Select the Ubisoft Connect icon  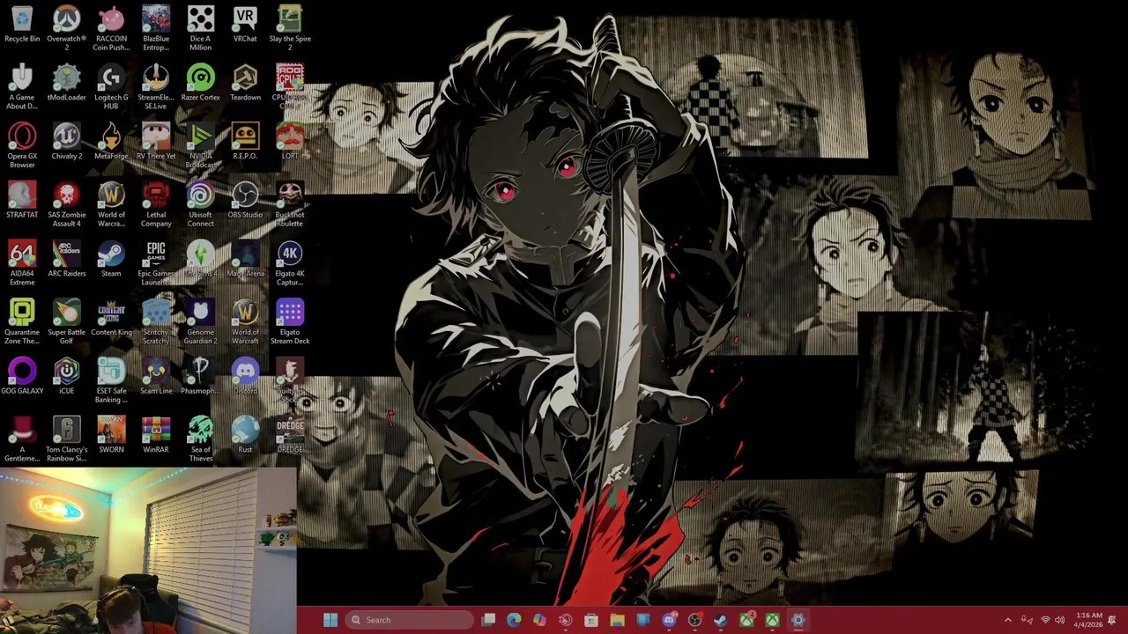pyautogui.click(x=200, y=204)
